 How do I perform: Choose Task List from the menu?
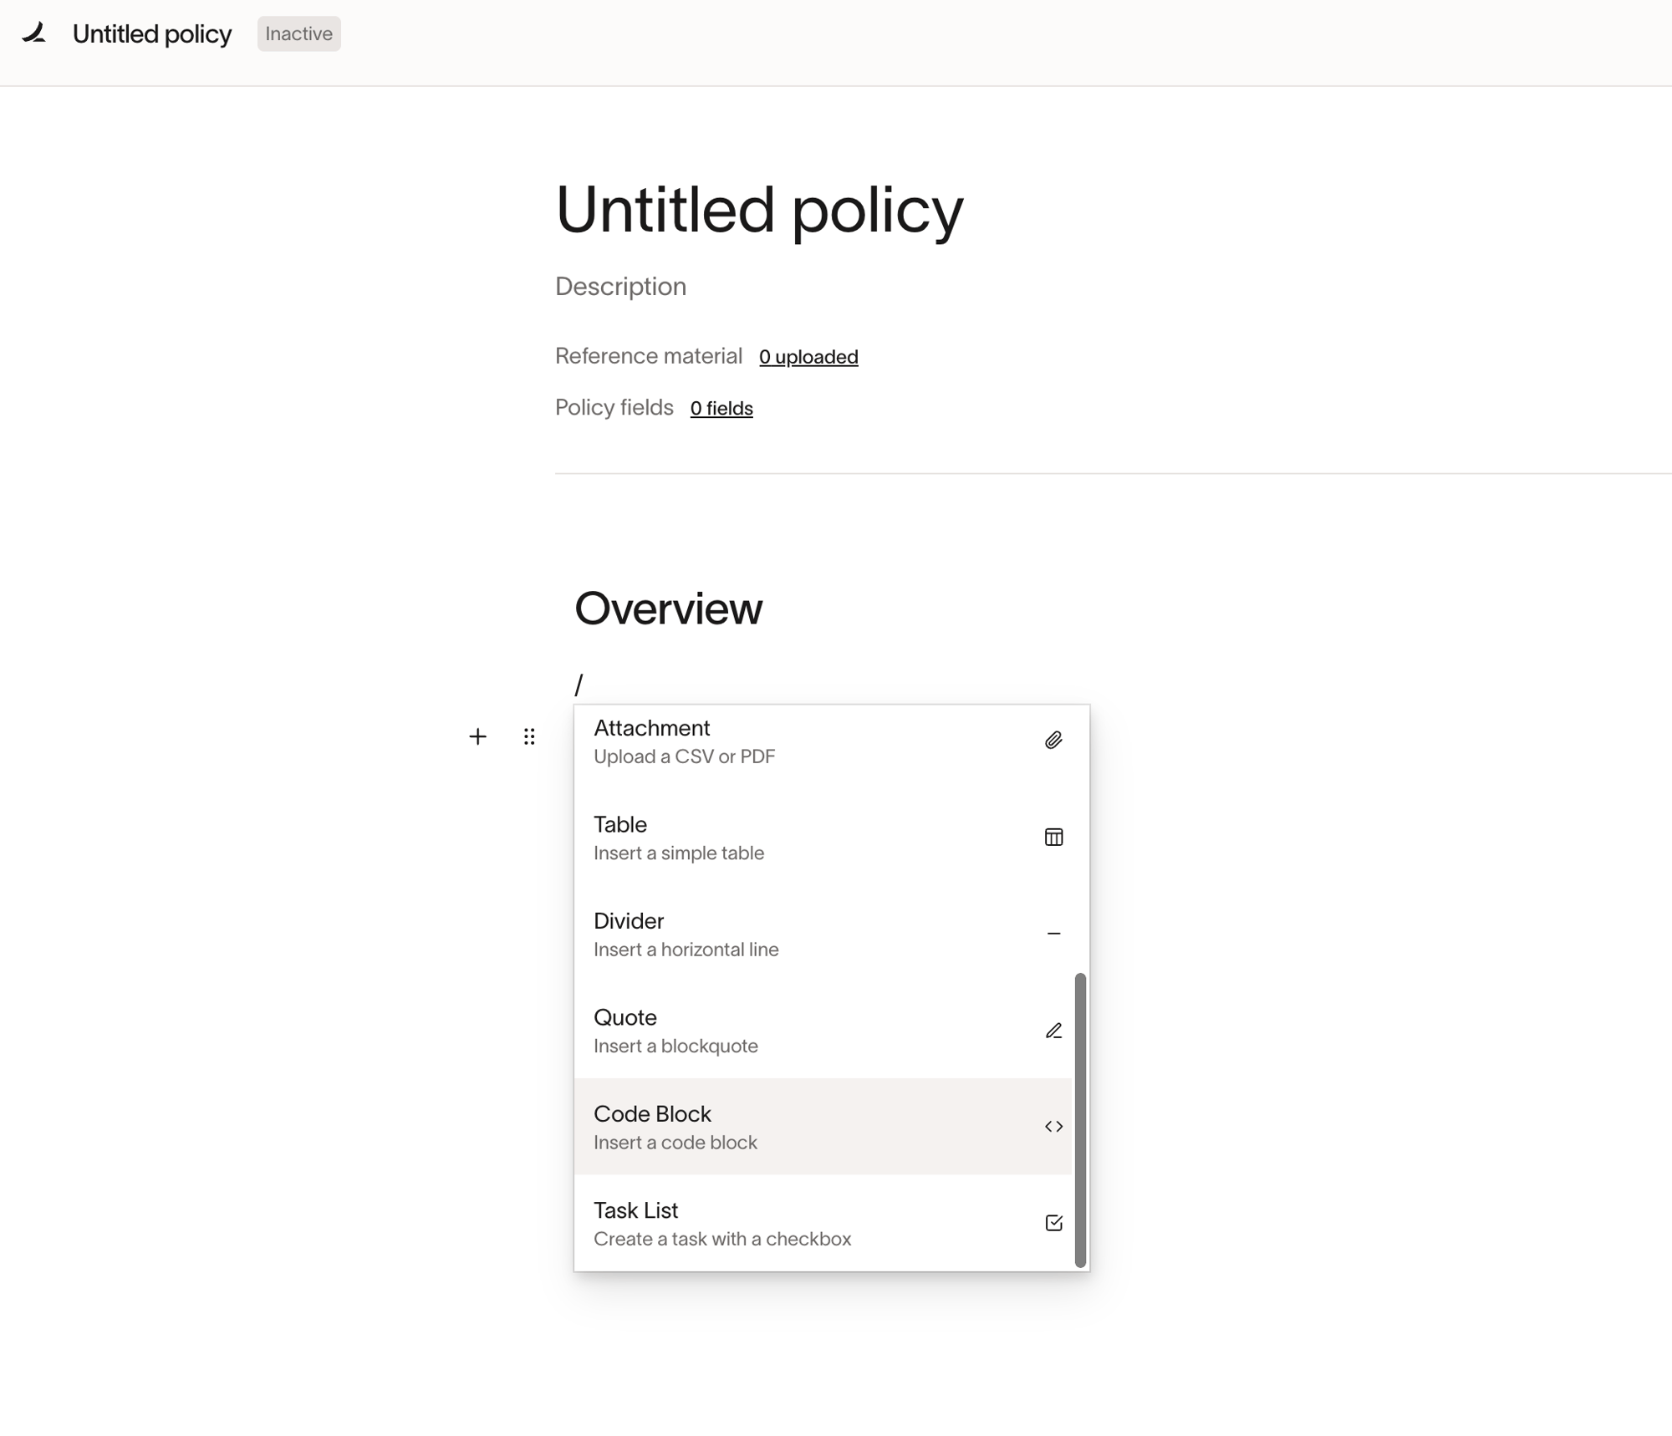coord(823,1223)
